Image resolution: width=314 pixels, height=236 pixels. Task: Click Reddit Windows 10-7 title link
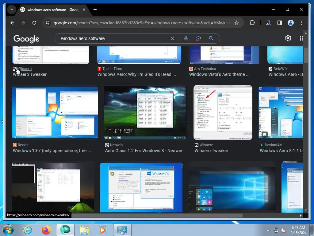click(52, 151)
